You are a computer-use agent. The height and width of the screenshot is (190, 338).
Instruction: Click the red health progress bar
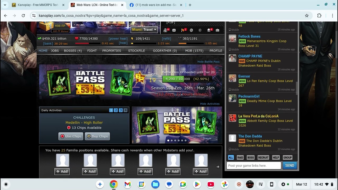click(x=88, y=43)
